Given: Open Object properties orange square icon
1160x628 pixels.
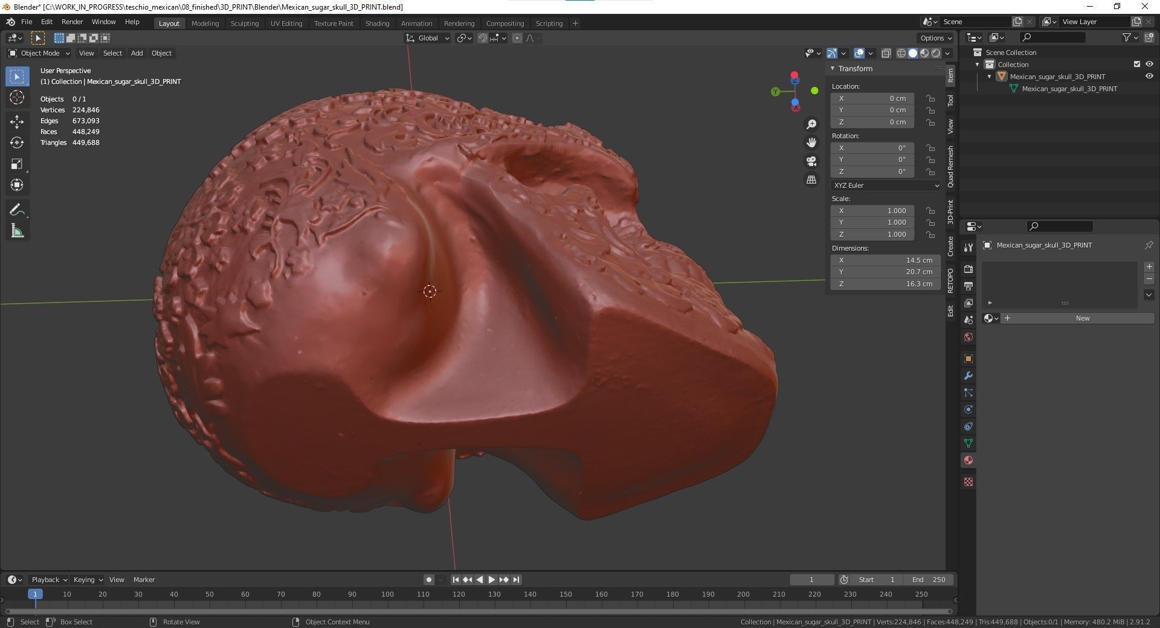Looking at the screenshot, I should [x=968, y=359].
